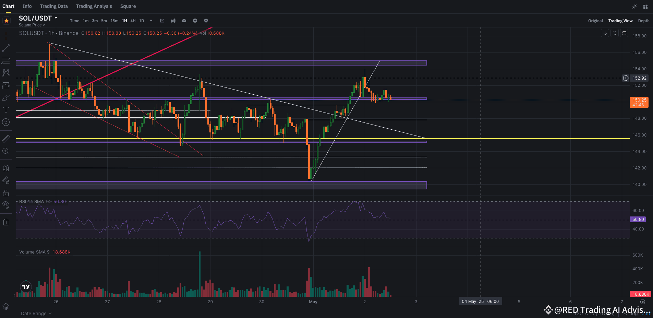The image size is (653, 318).
Task: Select the ruler measurement tool
Action: click(x=5, y=139)
